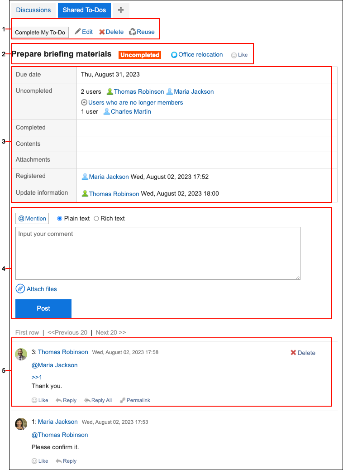Click the @Mention button
This screenshot has height=470, width=343.
32,219
